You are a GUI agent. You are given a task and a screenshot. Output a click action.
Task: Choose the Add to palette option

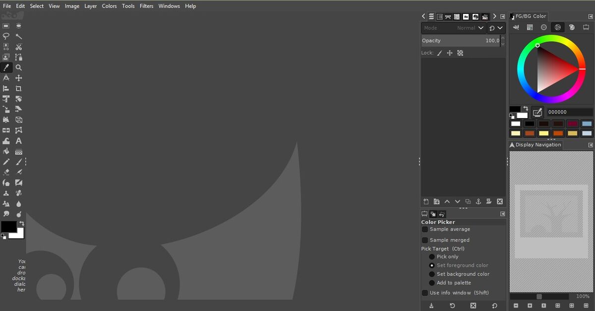pos(432,283)
